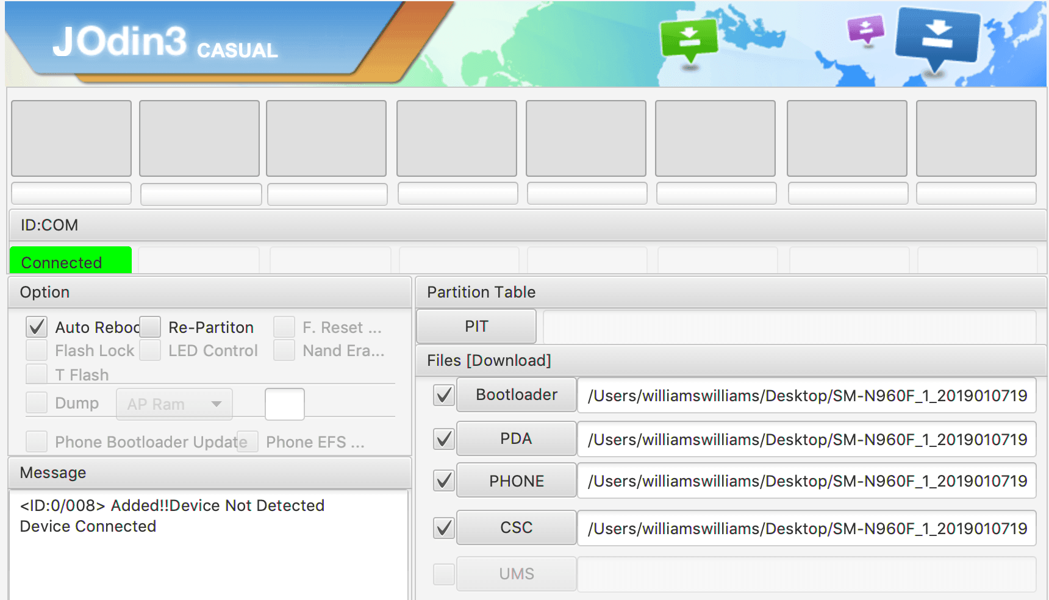Click the UMS file button
This screenshot has height=600, width=1049.
tap(517, 574)
